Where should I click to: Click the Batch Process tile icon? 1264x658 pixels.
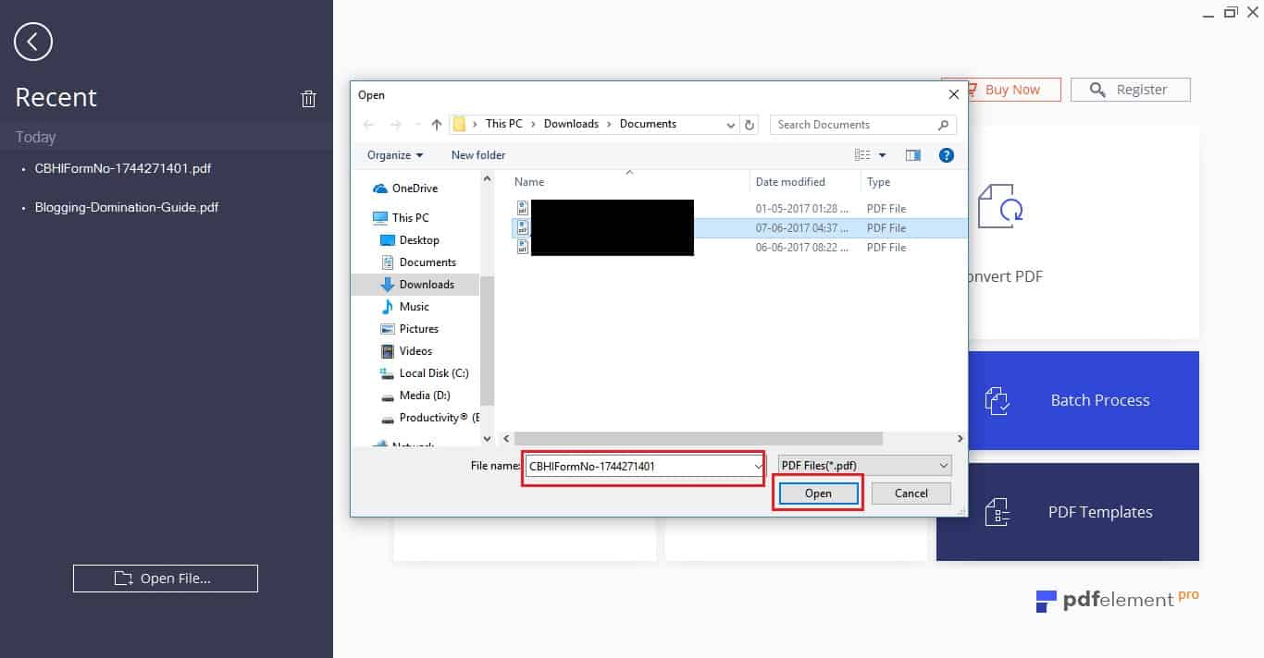998,401
